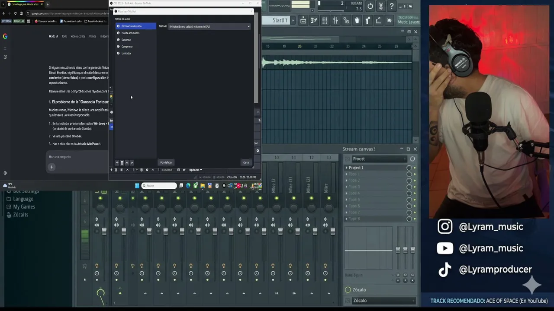Click the 'Cerrar' button in filters dialog

(246, 162)
